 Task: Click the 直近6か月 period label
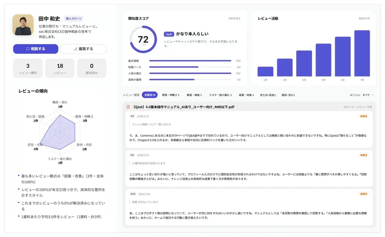point(364,18)
